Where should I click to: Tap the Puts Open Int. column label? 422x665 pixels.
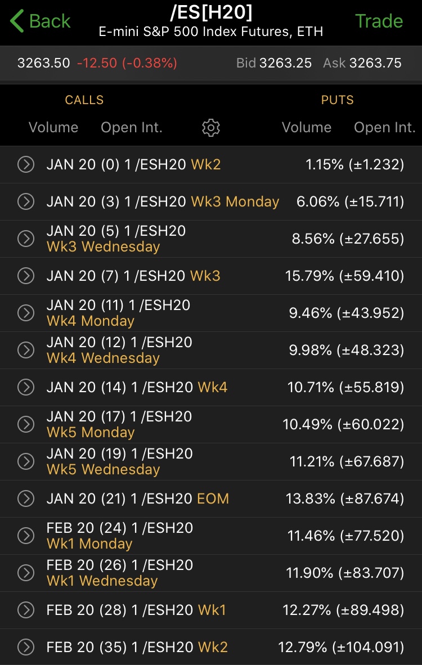coord(384,128)
